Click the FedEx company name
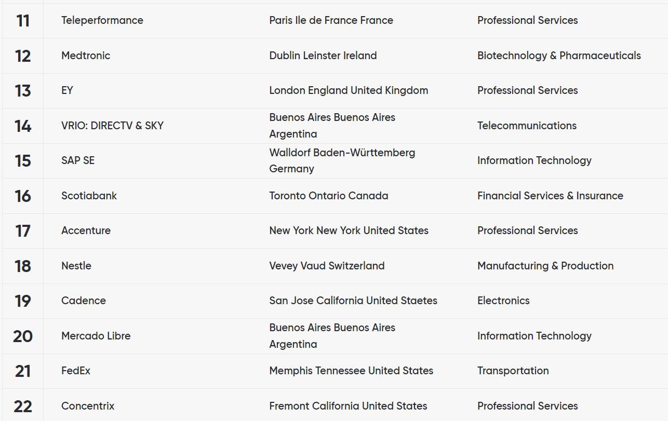 (76, 371)
